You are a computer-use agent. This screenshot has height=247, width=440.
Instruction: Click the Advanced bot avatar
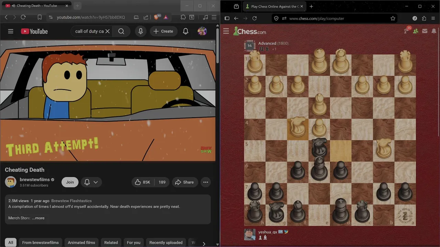tap(250, 46)
